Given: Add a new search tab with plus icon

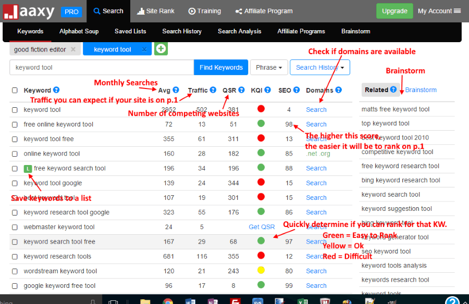Looking at the screenshot, I should 161,49.
